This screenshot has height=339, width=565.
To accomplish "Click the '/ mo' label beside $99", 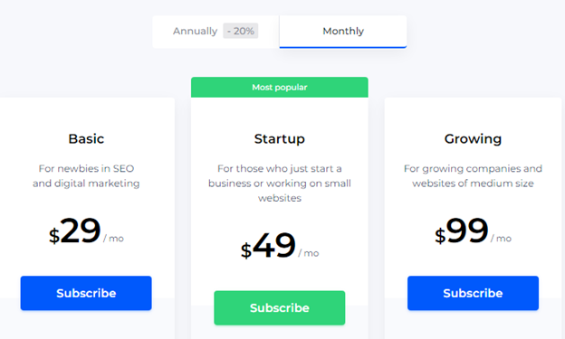I will tap(501, 239).
